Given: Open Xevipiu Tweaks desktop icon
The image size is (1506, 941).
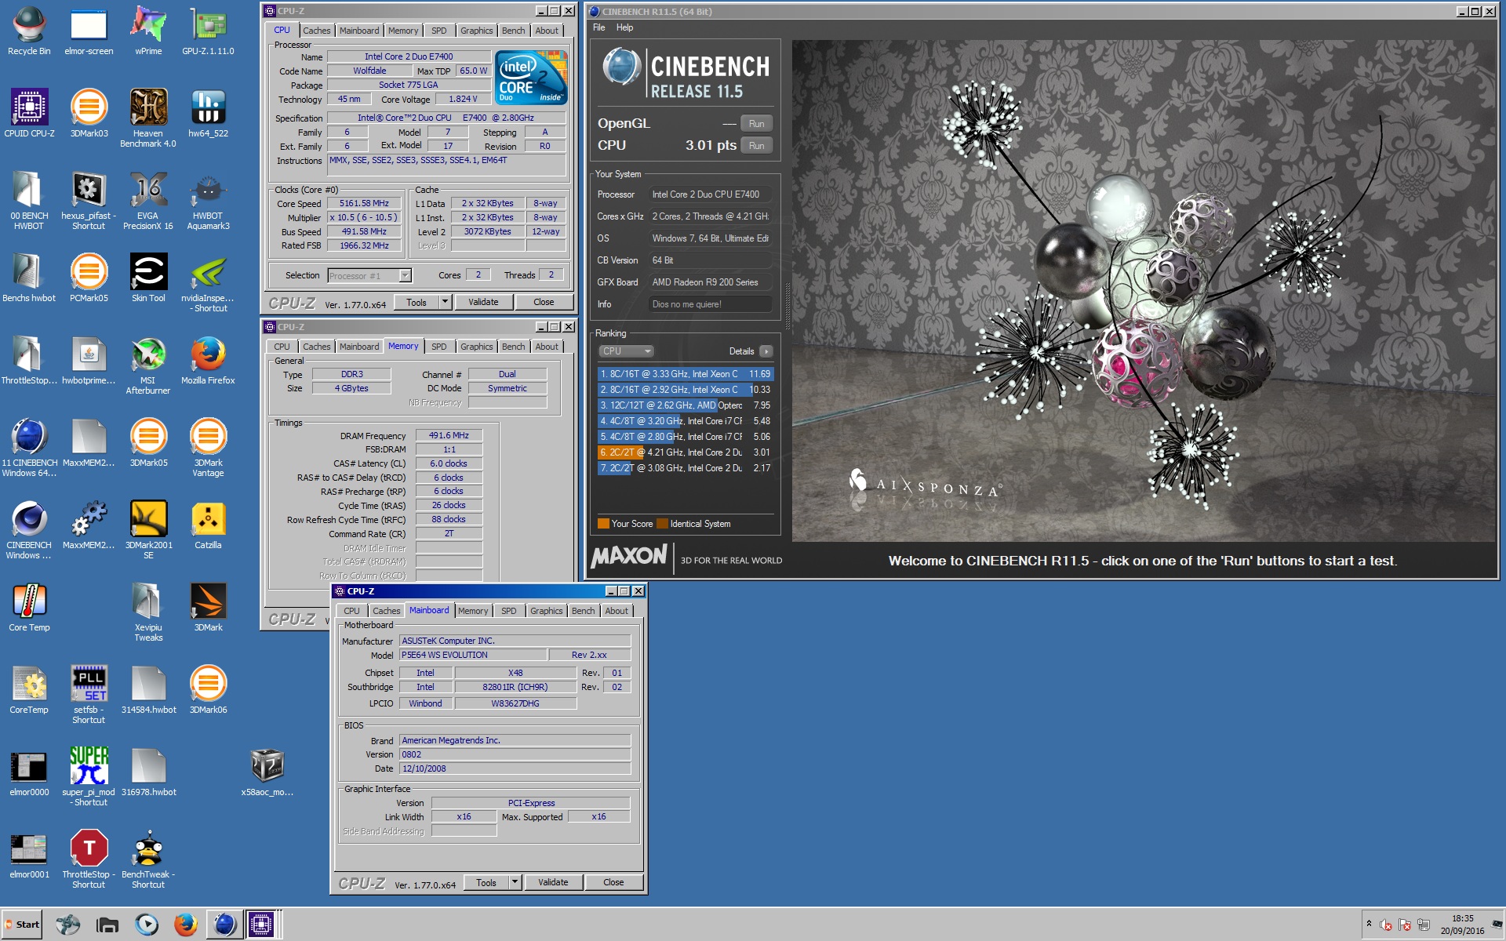Looking at the screenshot, I should click(x=148, y=612).
